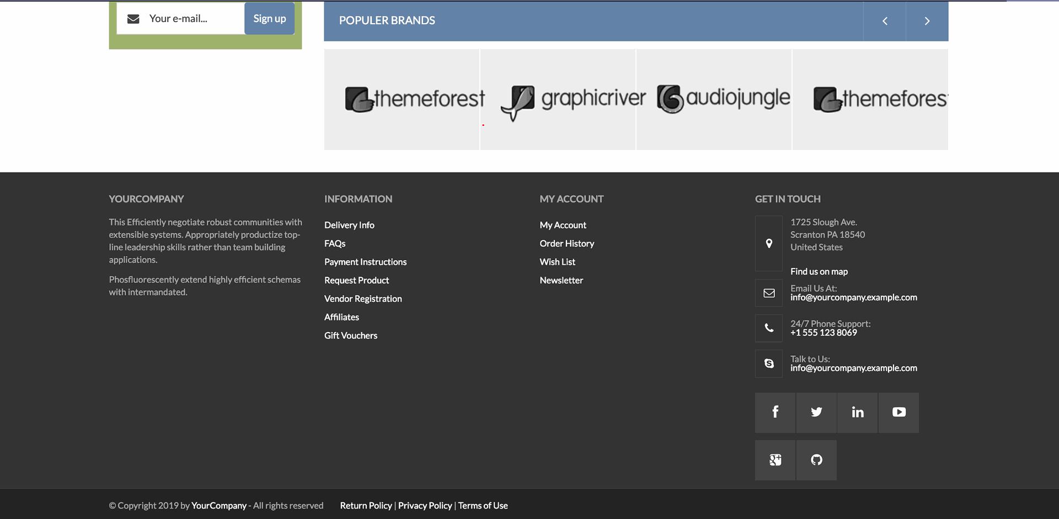
Task: Click the Google Plus icon
Action: 775,460
